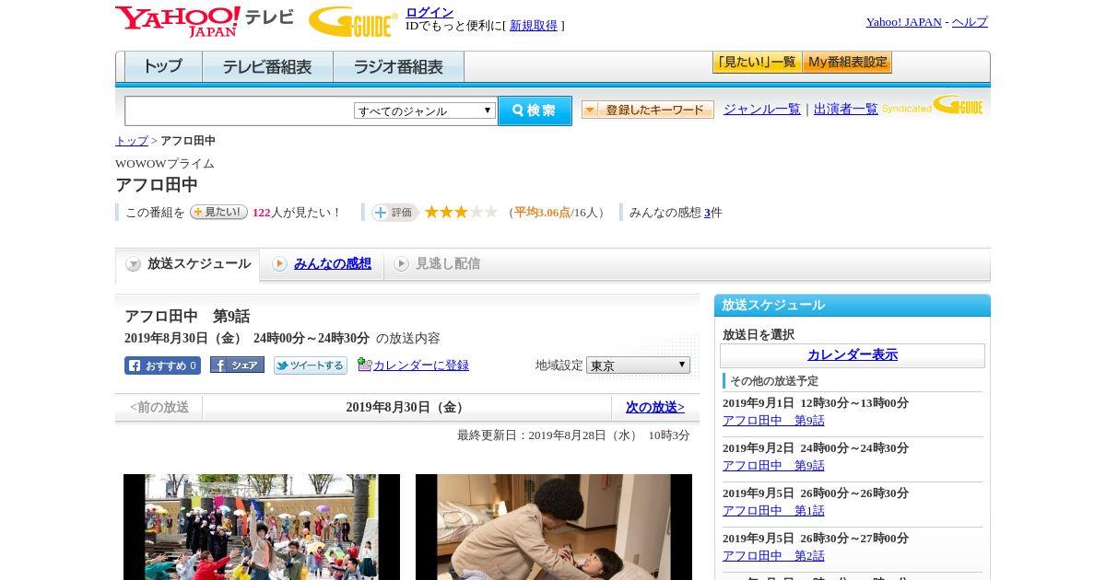Click the G-GUIDE logo in header

coord(353,21)
